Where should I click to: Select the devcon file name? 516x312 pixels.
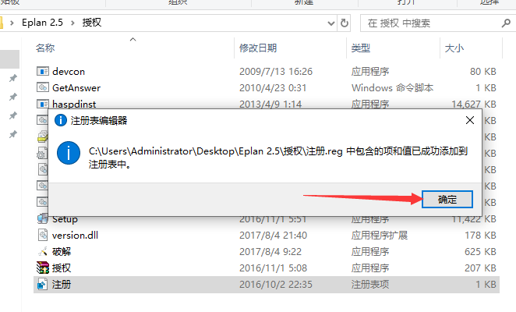[69, 72]
